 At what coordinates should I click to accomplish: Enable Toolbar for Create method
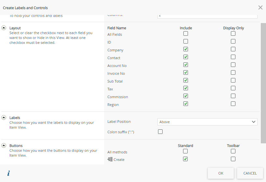[233, 159]
